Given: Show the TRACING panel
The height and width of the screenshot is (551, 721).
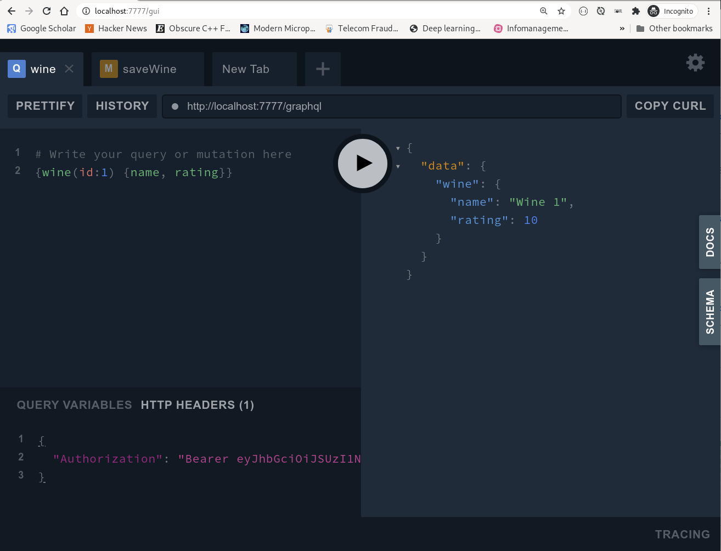Looking at the screenshot, I should tap(682, 534).
